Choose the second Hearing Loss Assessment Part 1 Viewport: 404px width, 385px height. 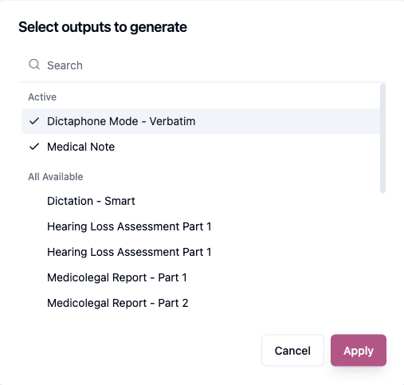point(201,252)
